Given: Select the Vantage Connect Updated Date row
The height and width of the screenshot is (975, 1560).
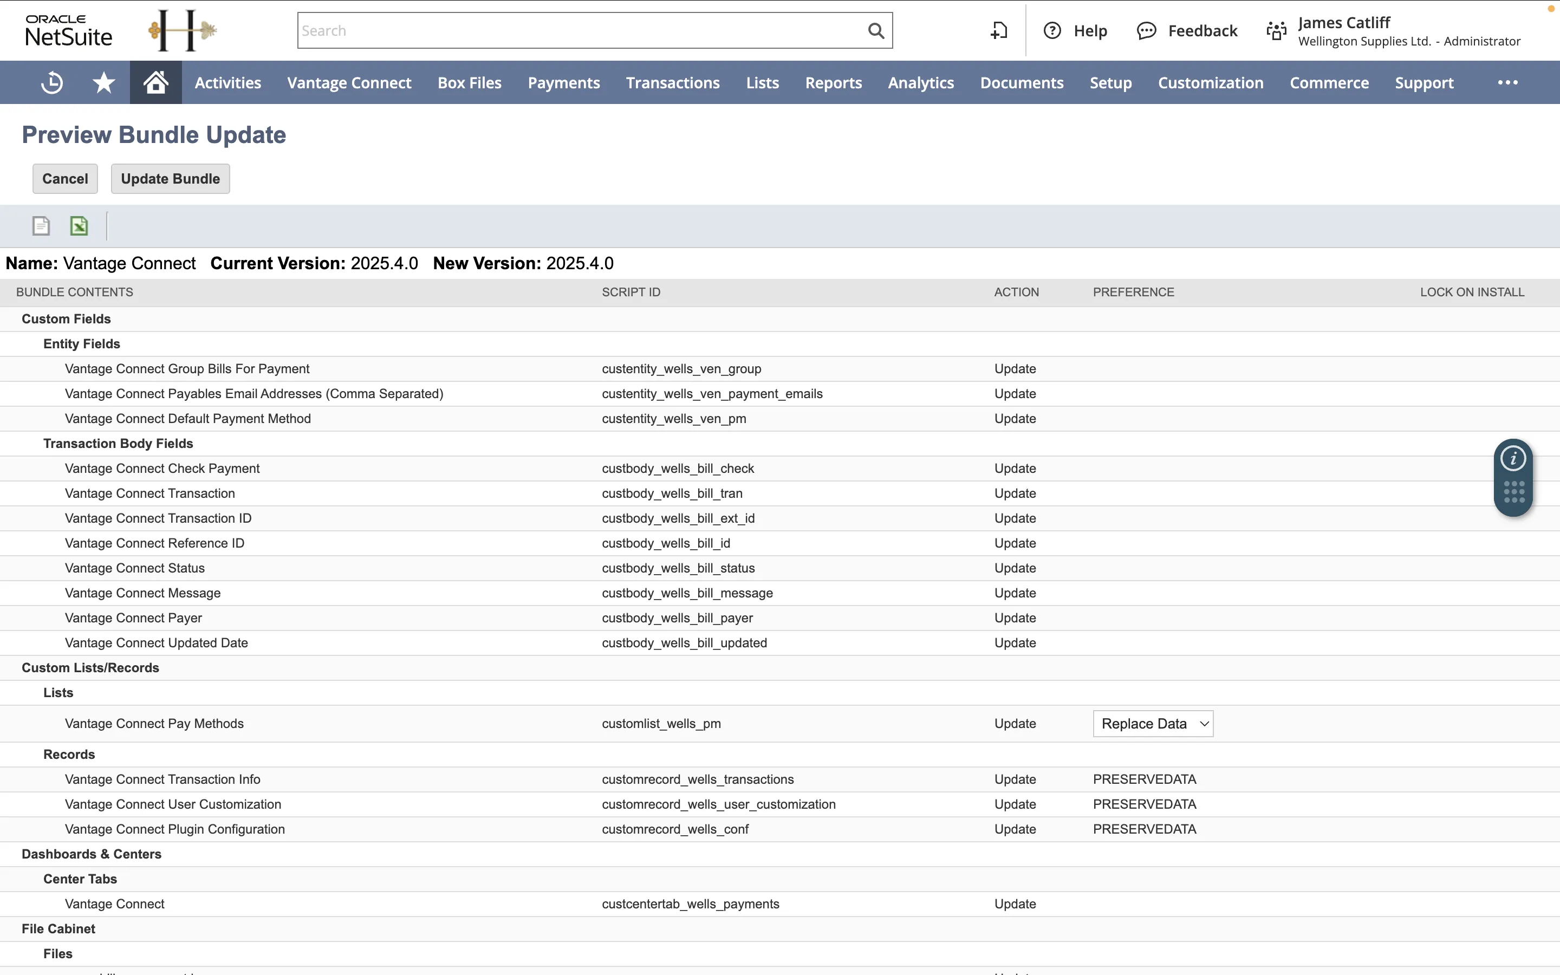Looking at the screenshot, I should tap(780, 643).
